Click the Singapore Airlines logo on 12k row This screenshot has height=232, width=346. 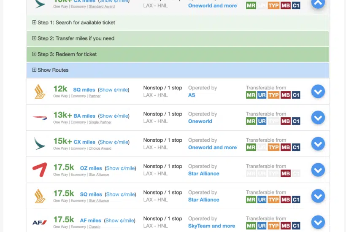pyautogui.click(x=40, y=92)
